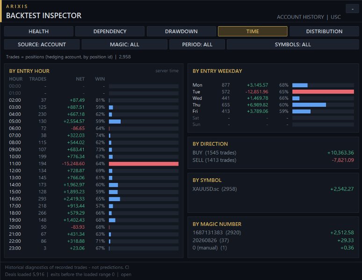Click the +1,402.43 net value
Screen dimensions: 362x280
click(x=74, y=220)
